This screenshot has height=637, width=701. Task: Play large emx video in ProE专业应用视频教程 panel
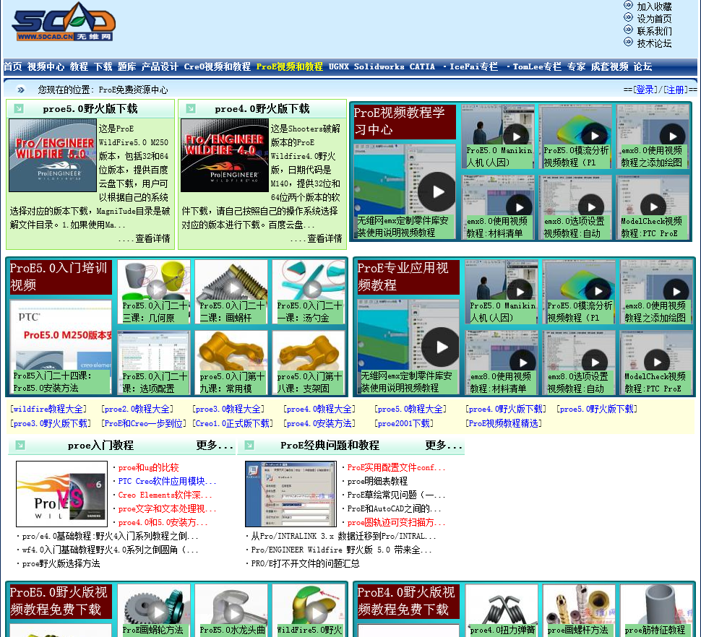click(441, 347)
